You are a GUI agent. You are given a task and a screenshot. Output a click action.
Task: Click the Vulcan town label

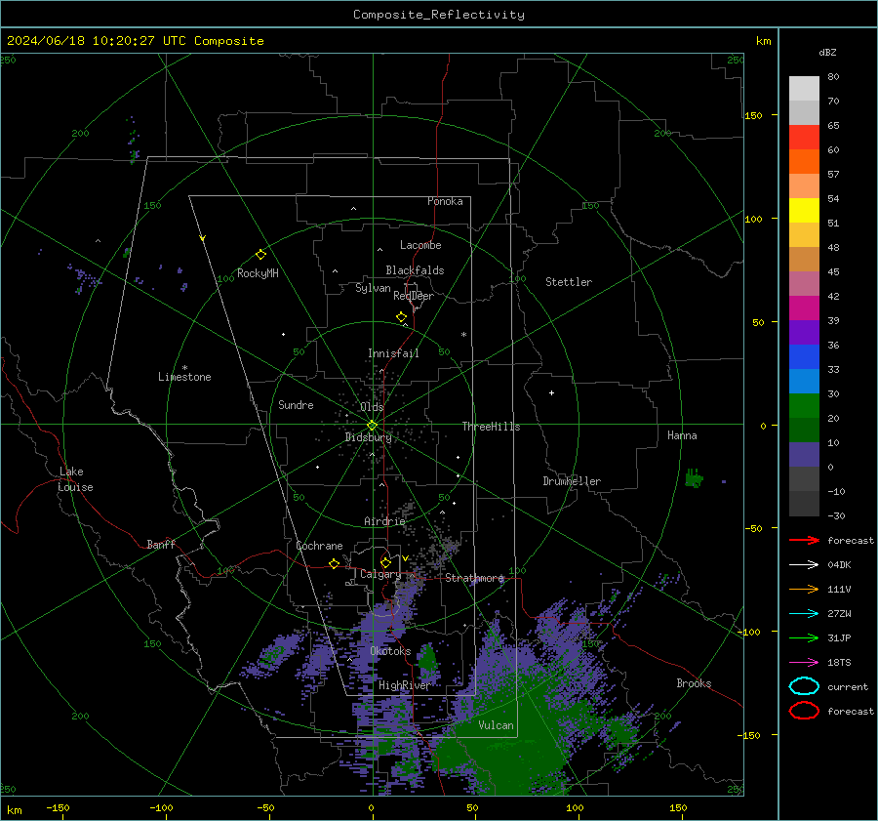click(496, 725)
